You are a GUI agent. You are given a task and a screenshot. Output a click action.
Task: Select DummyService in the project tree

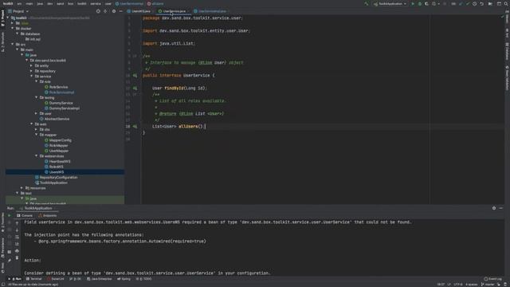pos(61,103)
